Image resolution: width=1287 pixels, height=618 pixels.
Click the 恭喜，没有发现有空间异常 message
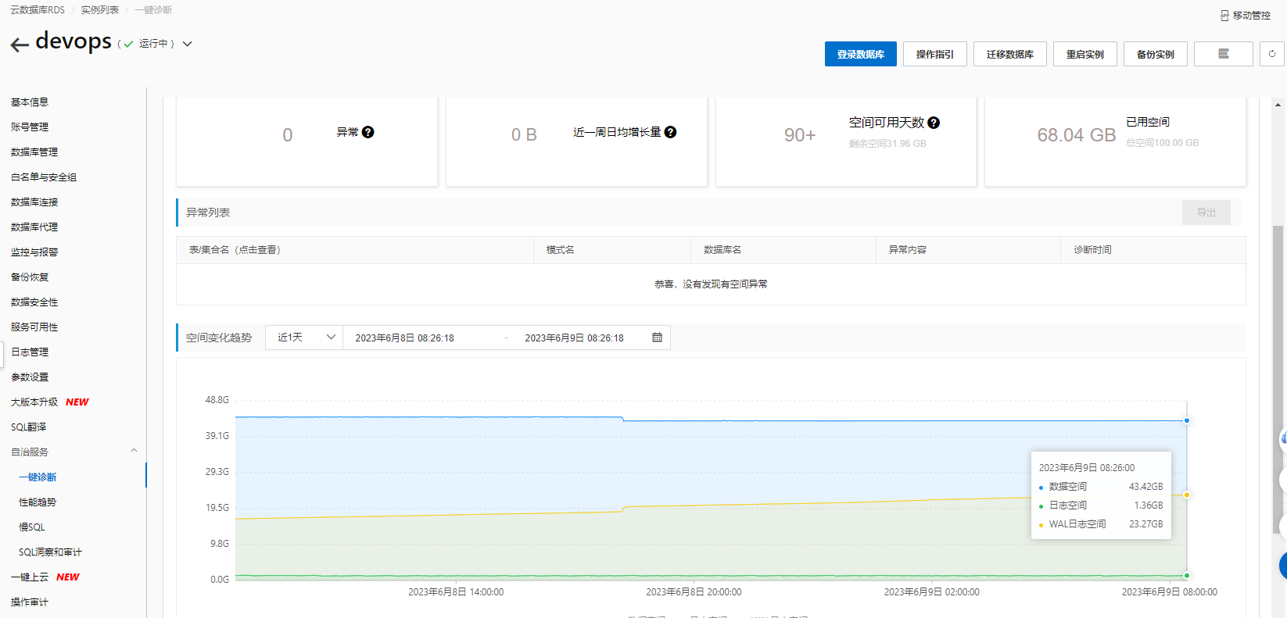tap(711, 284)
